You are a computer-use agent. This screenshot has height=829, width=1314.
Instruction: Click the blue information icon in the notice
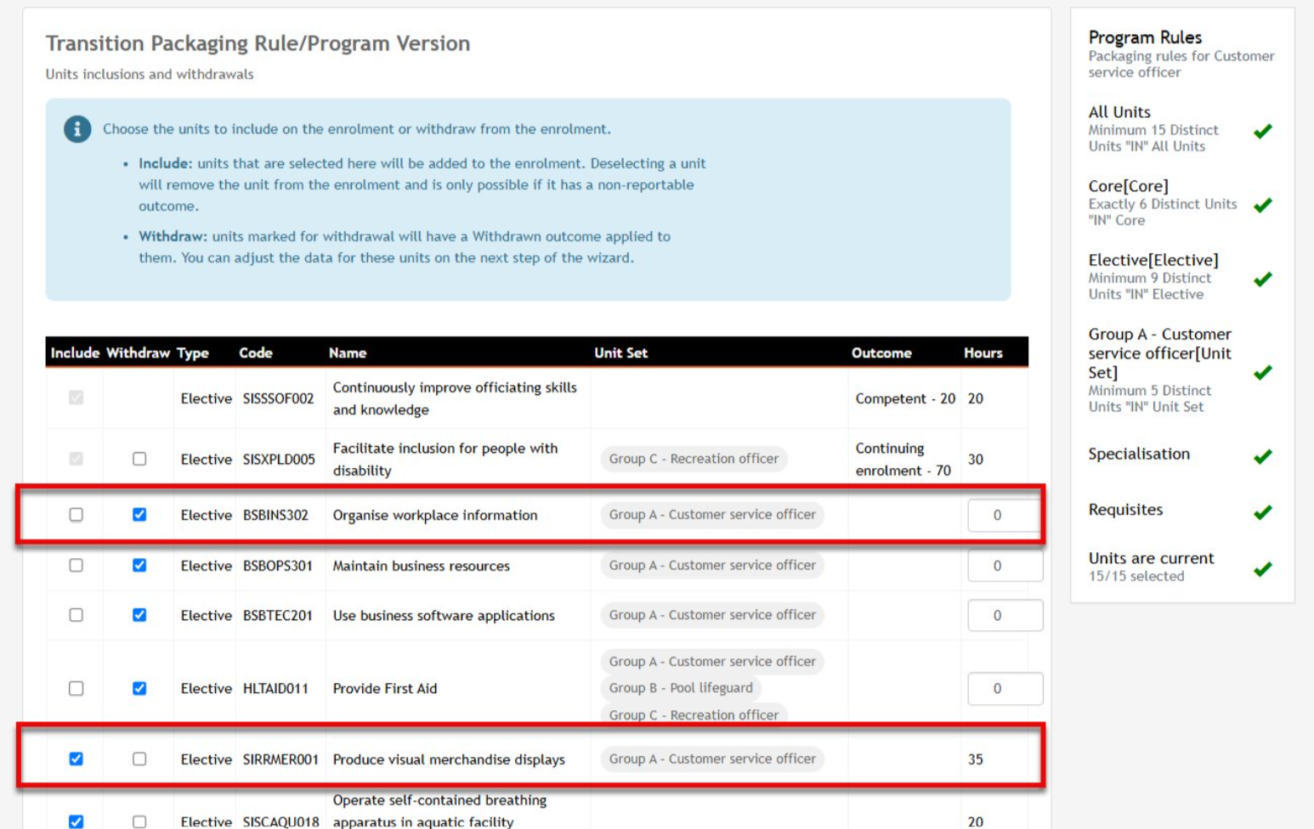(x=77, y=129)
